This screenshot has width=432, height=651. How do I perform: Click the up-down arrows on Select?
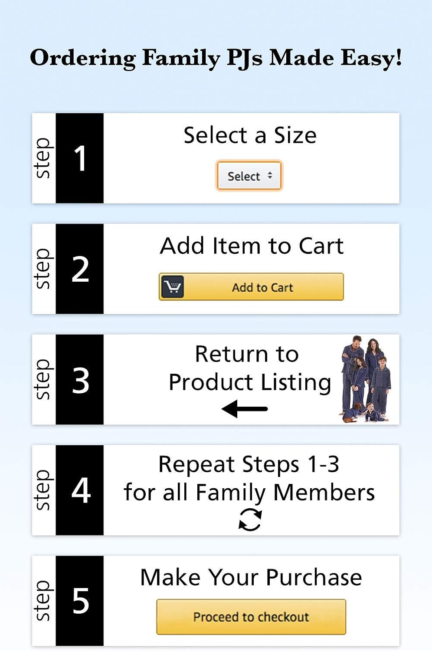coord(270,175)
